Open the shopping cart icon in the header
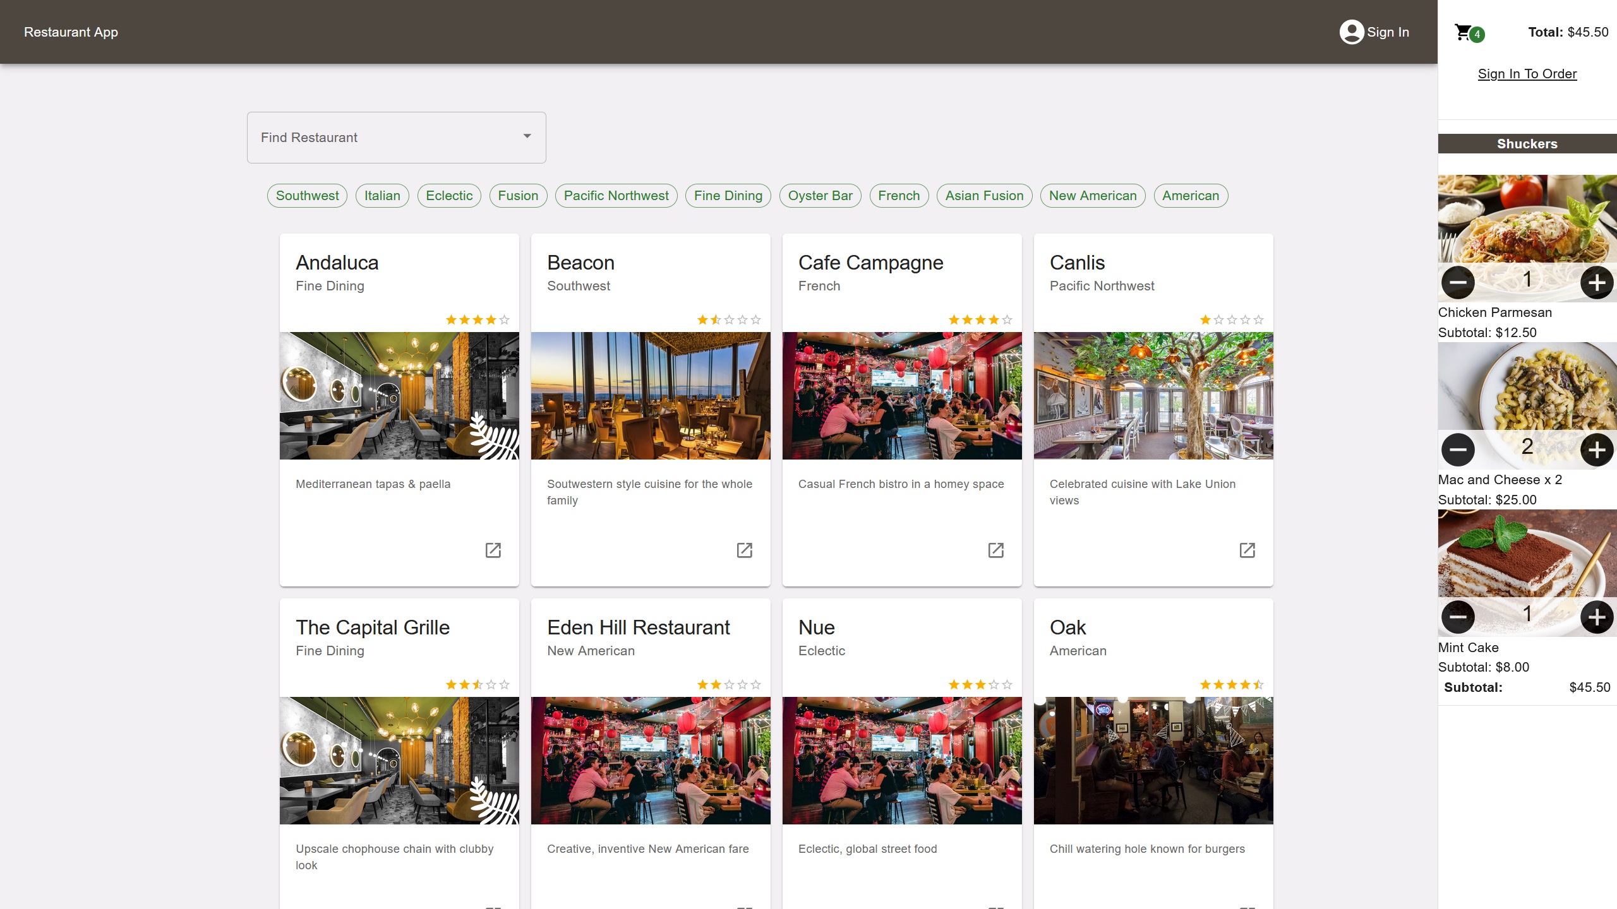 1463,32
